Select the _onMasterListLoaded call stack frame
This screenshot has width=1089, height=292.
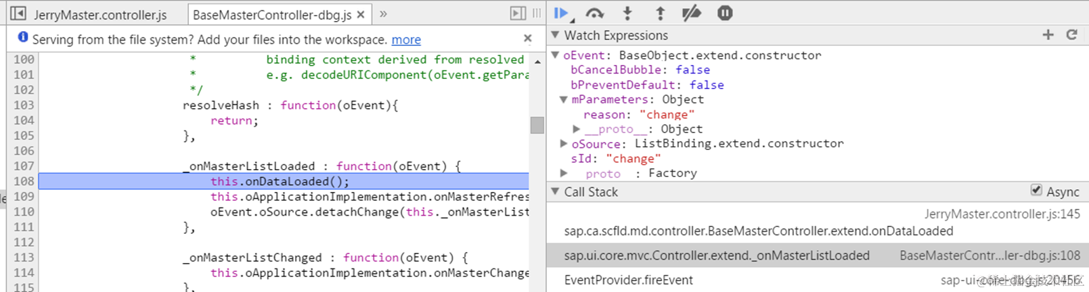[818, 255]
